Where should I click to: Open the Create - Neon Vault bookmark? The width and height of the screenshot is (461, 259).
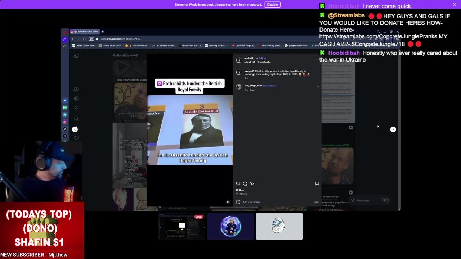[x=84, y=46]
